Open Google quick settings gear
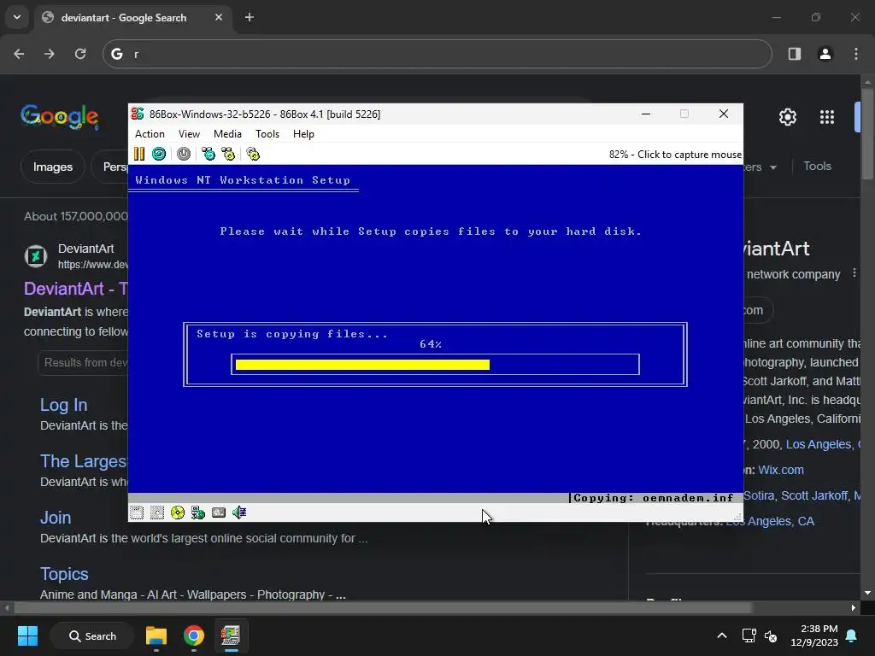Screen dimensions: 875x656 point(787,117)
